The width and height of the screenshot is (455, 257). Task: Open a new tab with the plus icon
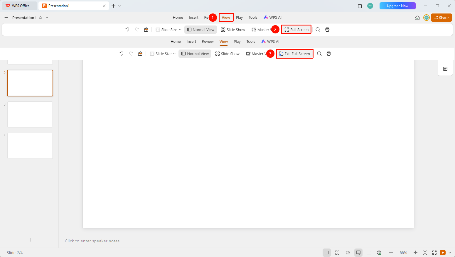(x=114, y=6)
